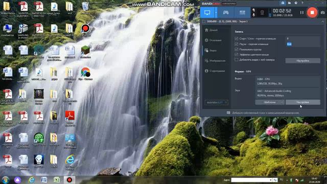Select the Новая папка folder on desktop

pyautogui.click(x=8, y=8)
